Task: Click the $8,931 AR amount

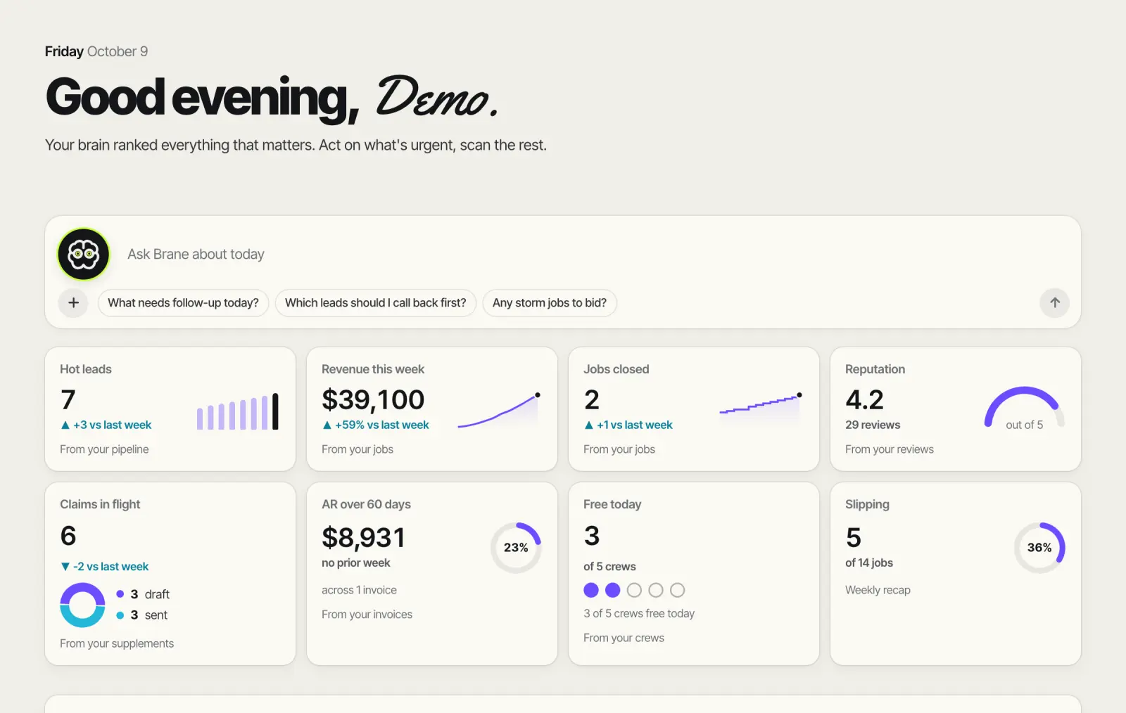Action: point(363,538)
